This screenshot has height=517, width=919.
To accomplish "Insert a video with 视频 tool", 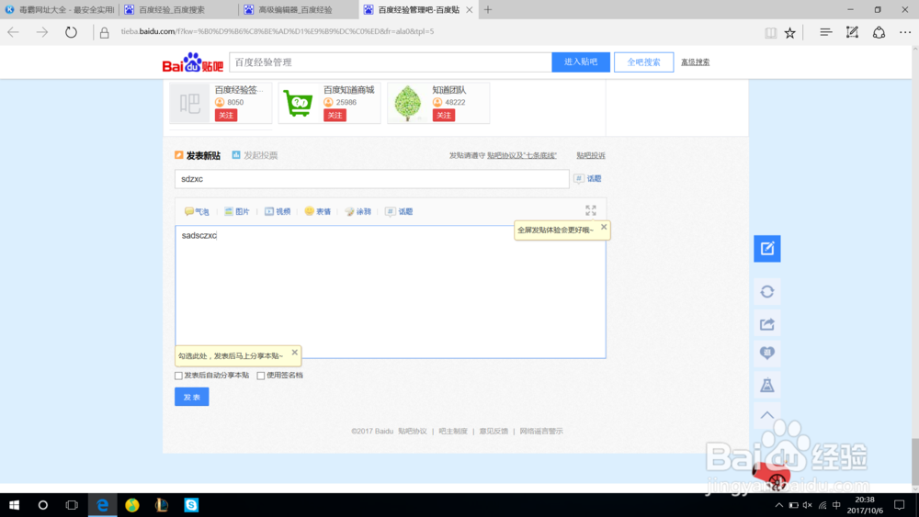I will pyautogui.click(x=278, y=211).
